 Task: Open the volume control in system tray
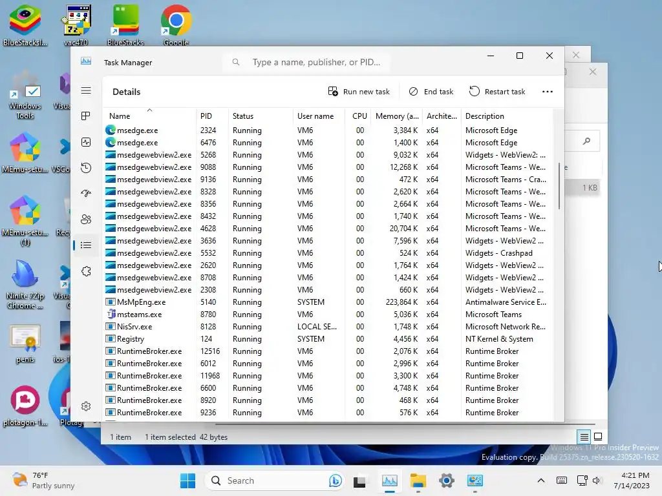click(x=597, y=480)
